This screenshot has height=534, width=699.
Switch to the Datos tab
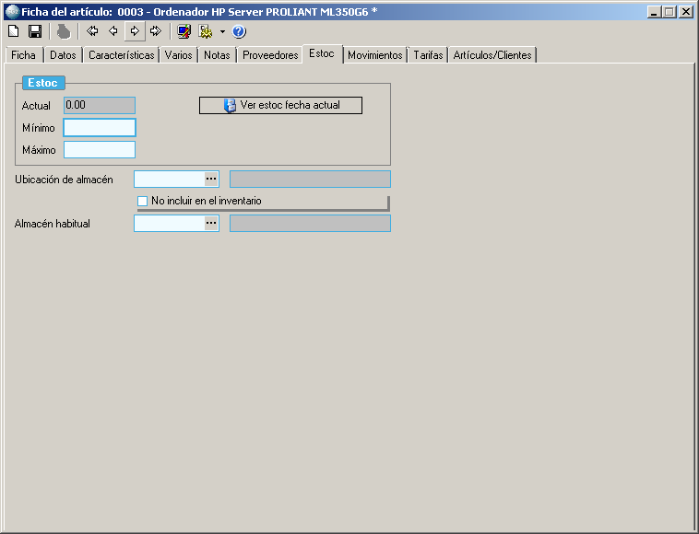click(63, 55)
